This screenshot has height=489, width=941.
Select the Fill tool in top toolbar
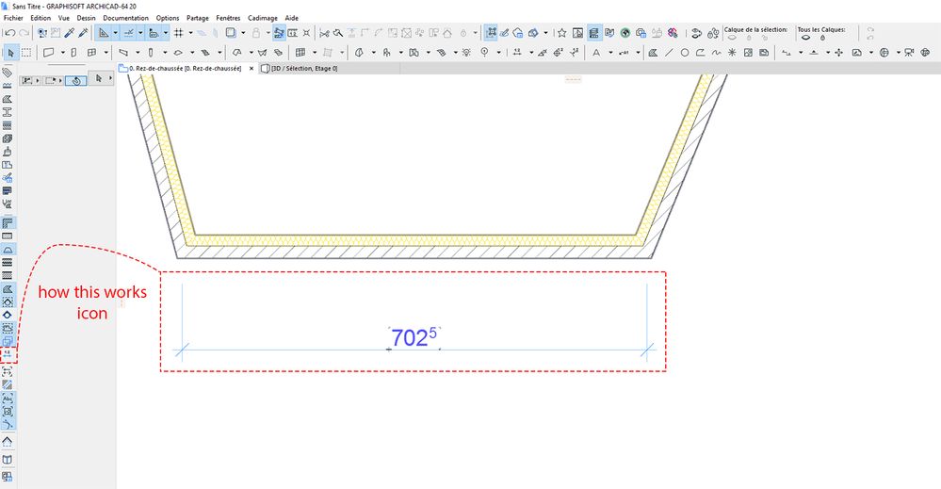pyautogui.click(x=653, y=53)
